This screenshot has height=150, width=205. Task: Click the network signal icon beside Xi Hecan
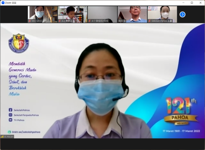pos(2,137)
